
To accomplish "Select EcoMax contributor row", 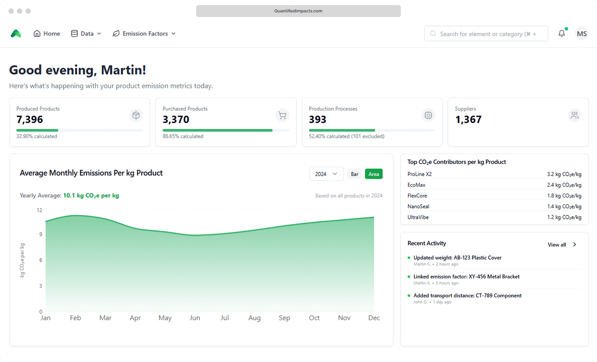I will pos(495,185).
